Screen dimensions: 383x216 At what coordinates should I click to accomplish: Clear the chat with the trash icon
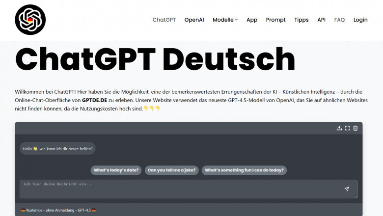356,128
